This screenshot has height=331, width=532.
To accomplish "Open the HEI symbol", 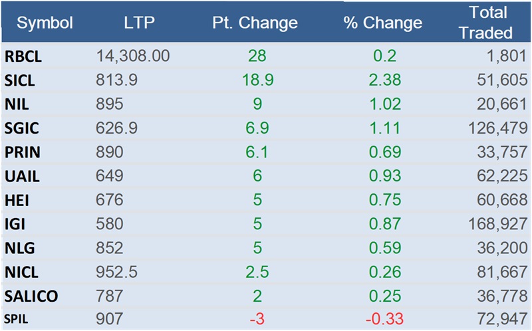I will [x=18, y=200].
